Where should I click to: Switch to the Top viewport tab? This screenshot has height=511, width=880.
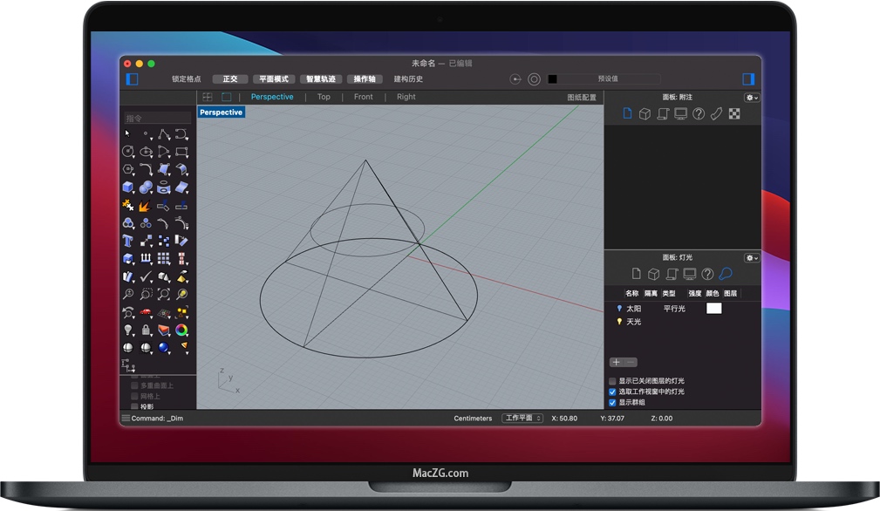[x=324, y=97]
